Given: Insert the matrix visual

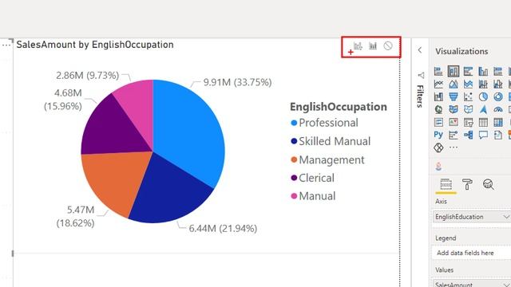Looking at the screenshot, I should [497, 122].
